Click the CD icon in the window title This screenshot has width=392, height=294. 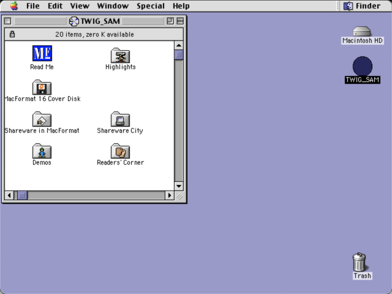[73, 21]
